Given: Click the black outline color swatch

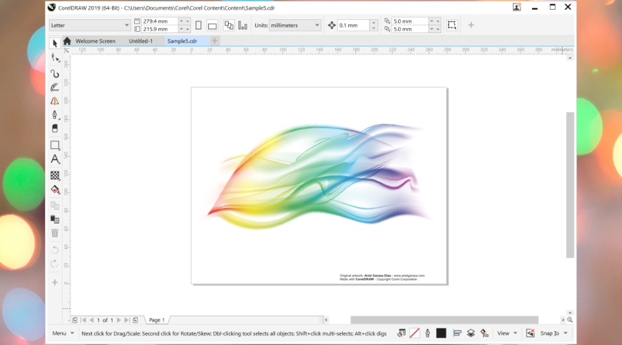Looking at the screenshot, I should [x=441, y=333].
